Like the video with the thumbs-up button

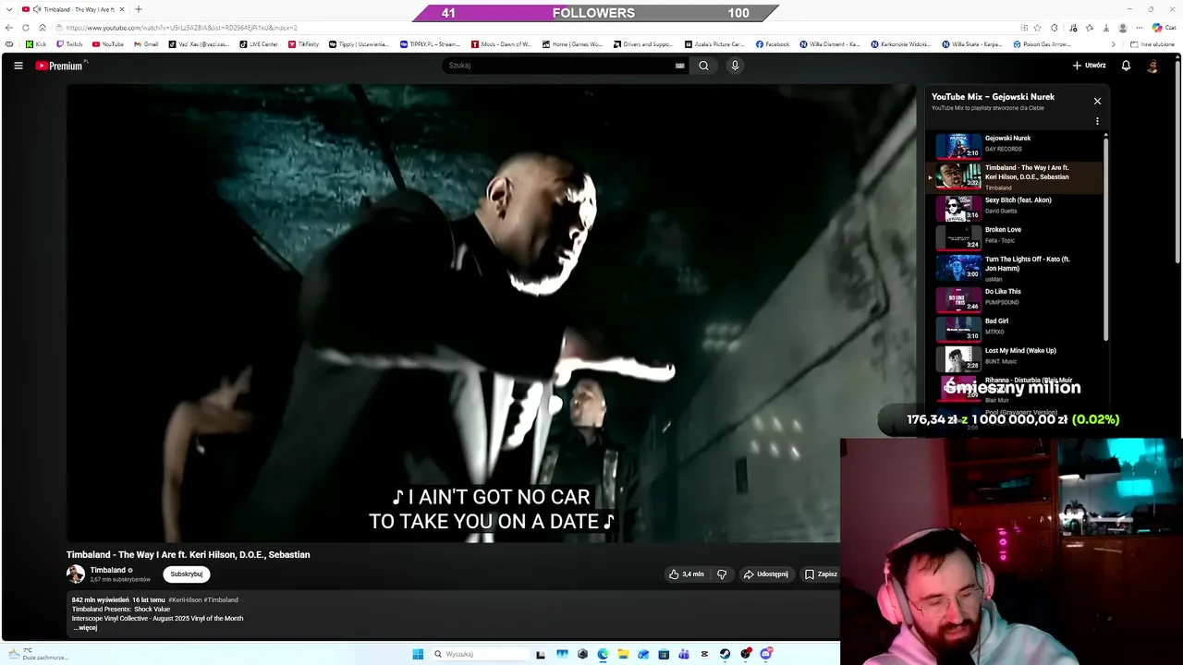(x=686, y=574)
